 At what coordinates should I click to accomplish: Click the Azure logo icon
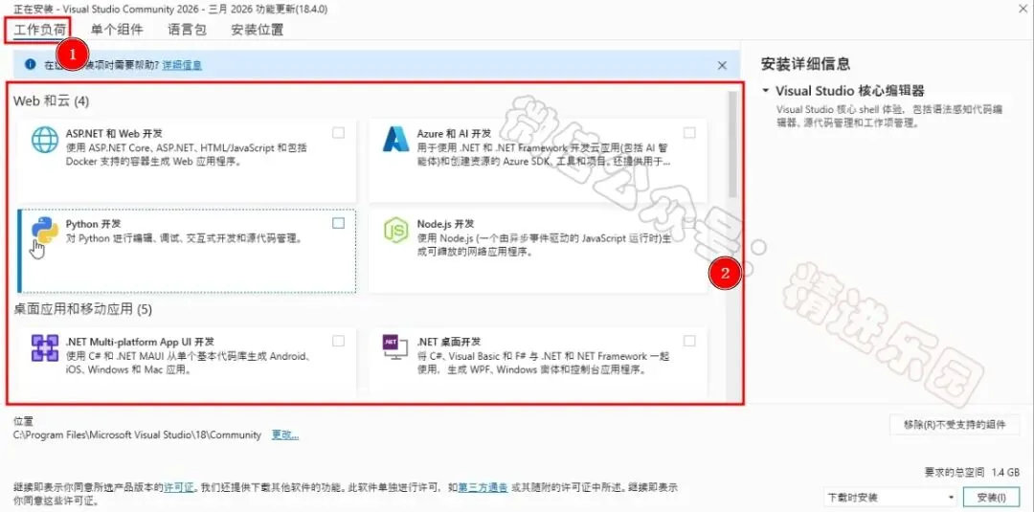pyautogui.click(x=395, y=139)
